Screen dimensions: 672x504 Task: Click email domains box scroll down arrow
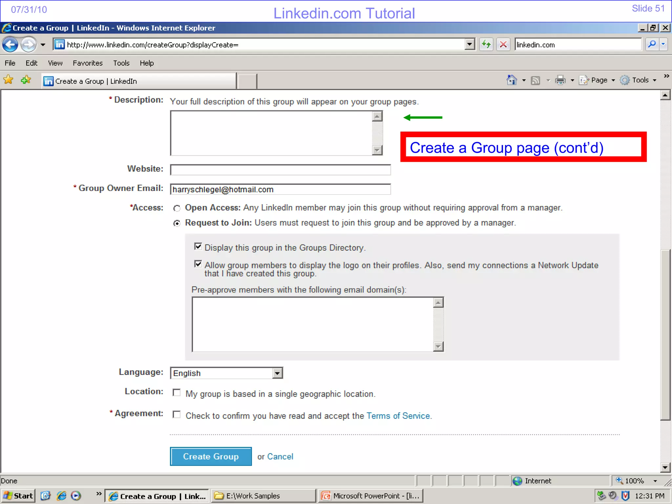coord(438,346)
